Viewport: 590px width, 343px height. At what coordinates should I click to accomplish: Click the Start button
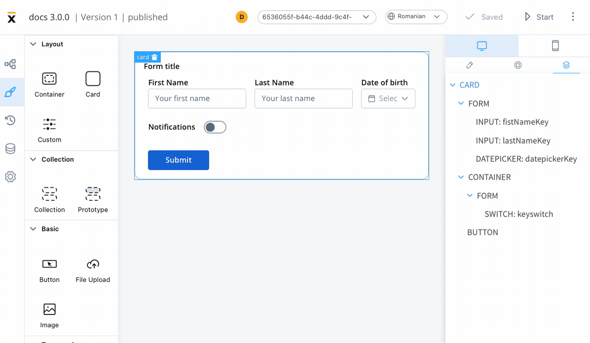539,17
